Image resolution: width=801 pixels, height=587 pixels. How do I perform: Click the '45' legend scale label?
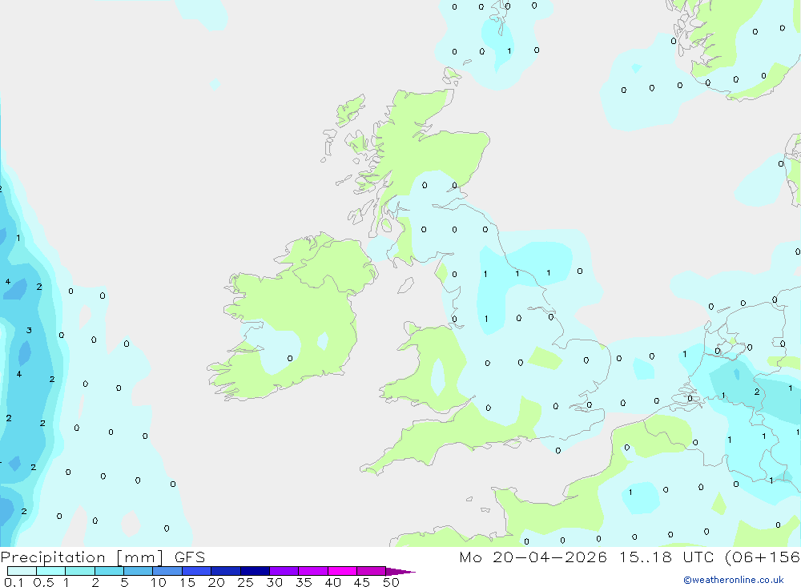362,582
